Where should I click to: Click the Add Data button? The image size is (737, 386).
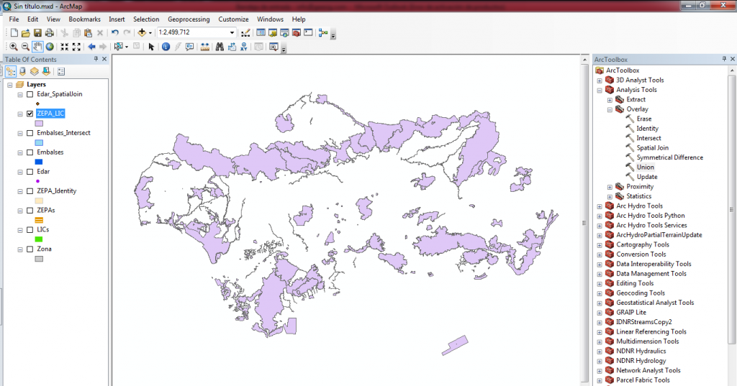(x=142, y=33)
